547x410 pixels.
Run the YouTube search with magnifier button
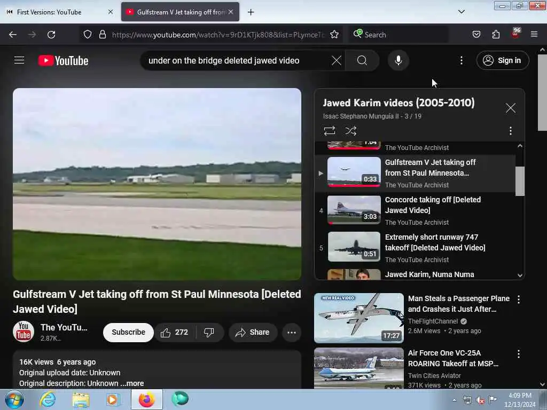pyautogui.click(x=362, y=60)
